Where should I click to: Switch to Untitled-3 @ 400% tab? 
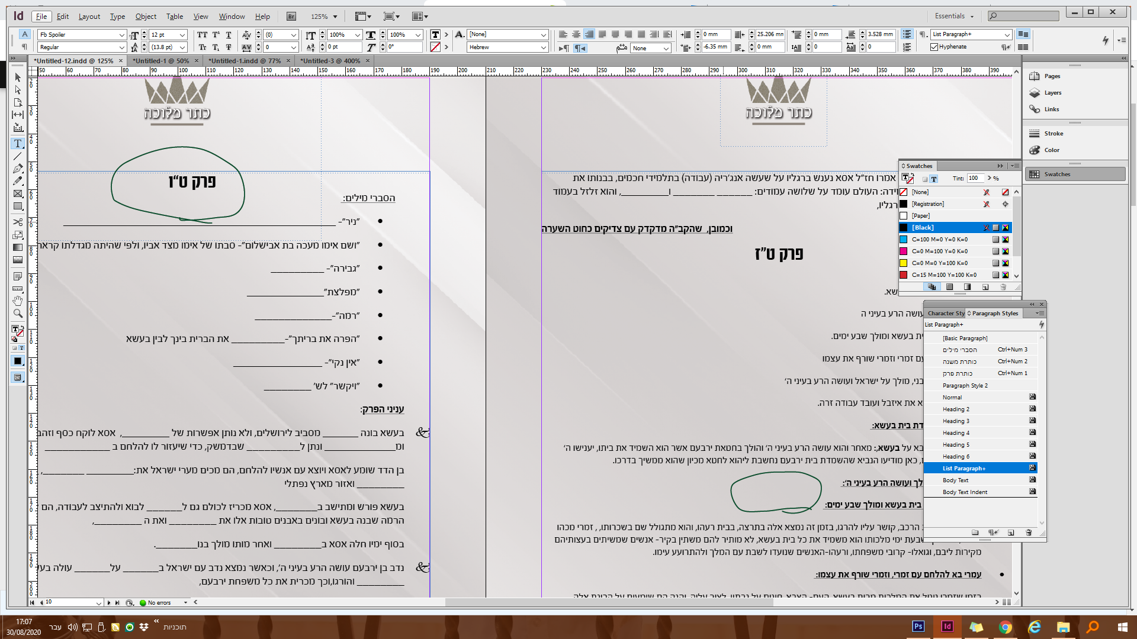coord(330,61)
